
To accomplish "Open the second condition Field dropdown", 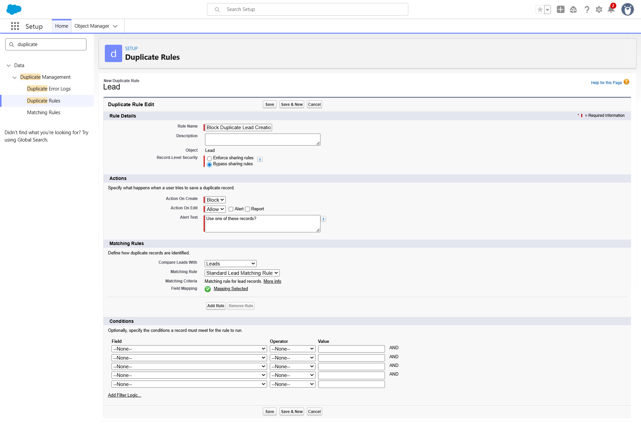I will [x=189, y=358].
